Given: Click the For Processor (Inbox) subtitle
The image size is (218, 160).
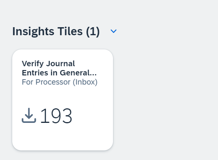Looking at the screenshot, I should tap(60, 82).
